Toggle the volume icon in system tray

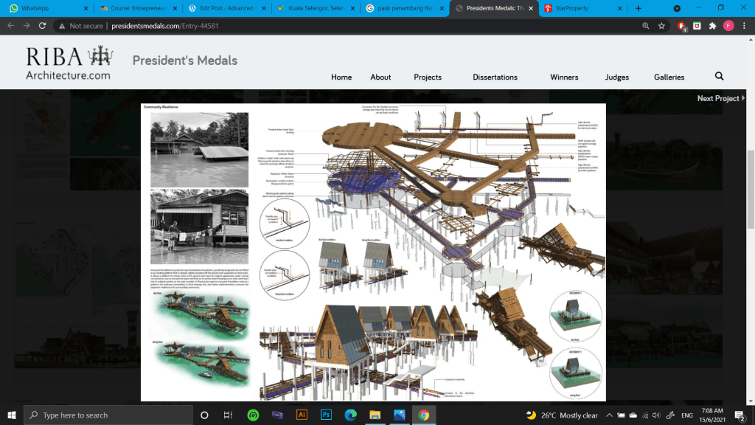(x=655, y=415)
